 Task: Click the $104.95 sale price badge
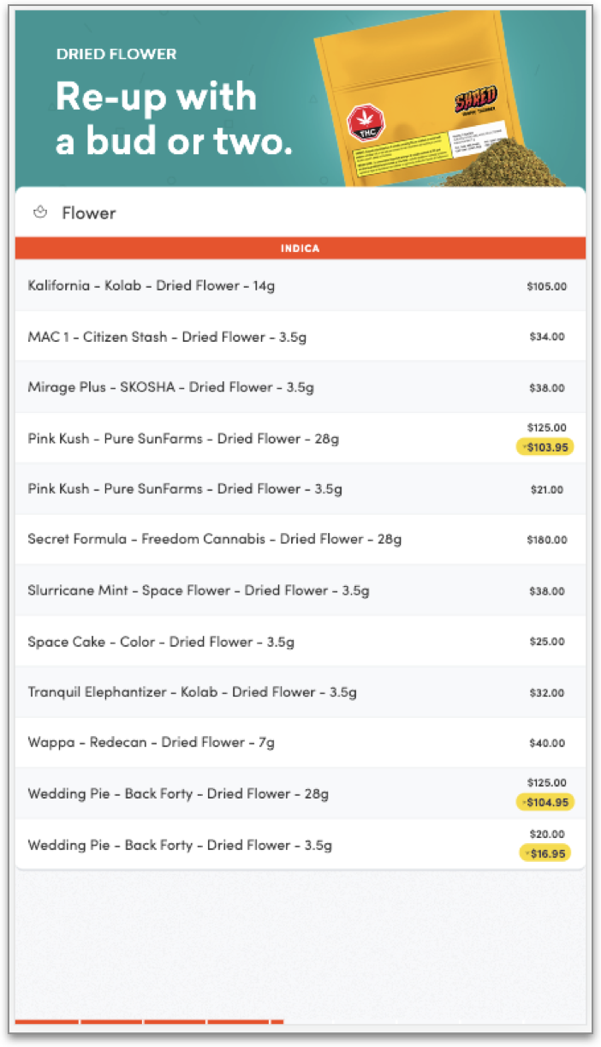544,802
